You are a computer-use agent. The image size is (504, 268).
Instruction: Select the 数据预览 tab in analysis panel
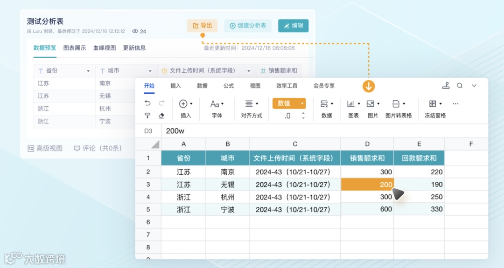coord(45,48)
